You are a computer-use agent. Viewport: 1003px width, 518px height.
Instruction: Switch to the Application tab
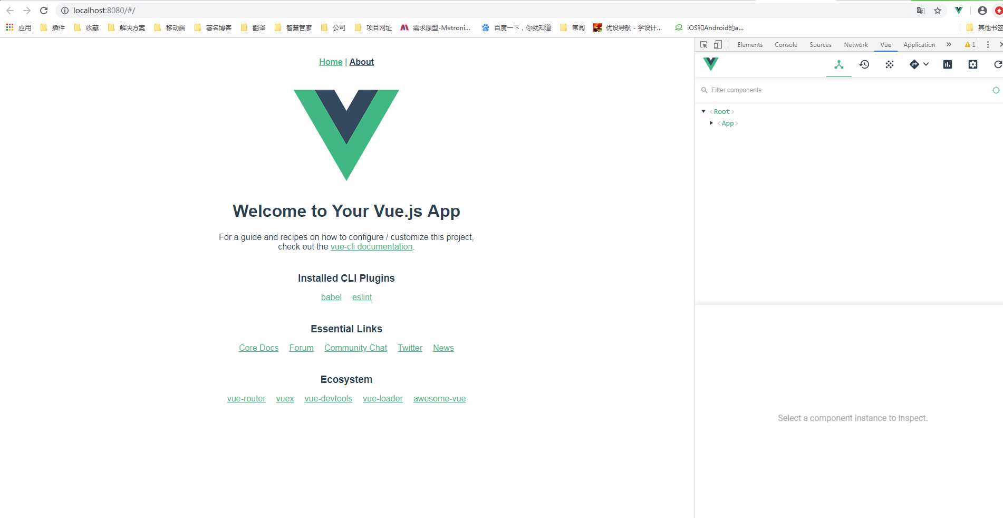tap(919, 45)
